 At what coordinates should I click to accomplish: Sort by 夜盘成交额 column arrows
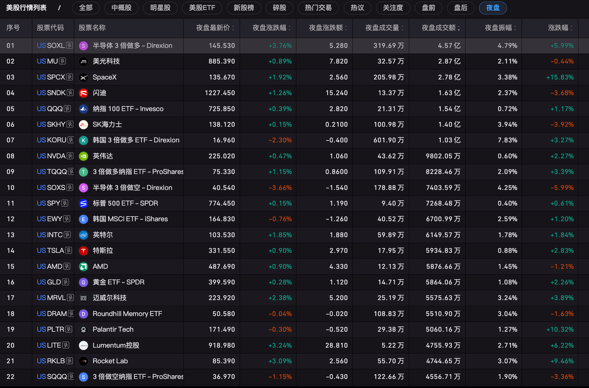coord(459,28)
